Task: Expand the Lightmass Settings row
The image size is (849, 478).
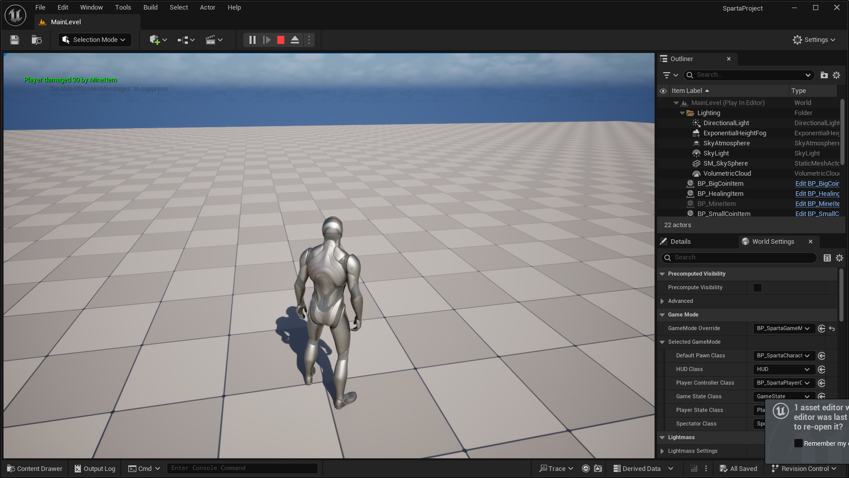Action: coord(662,451)
